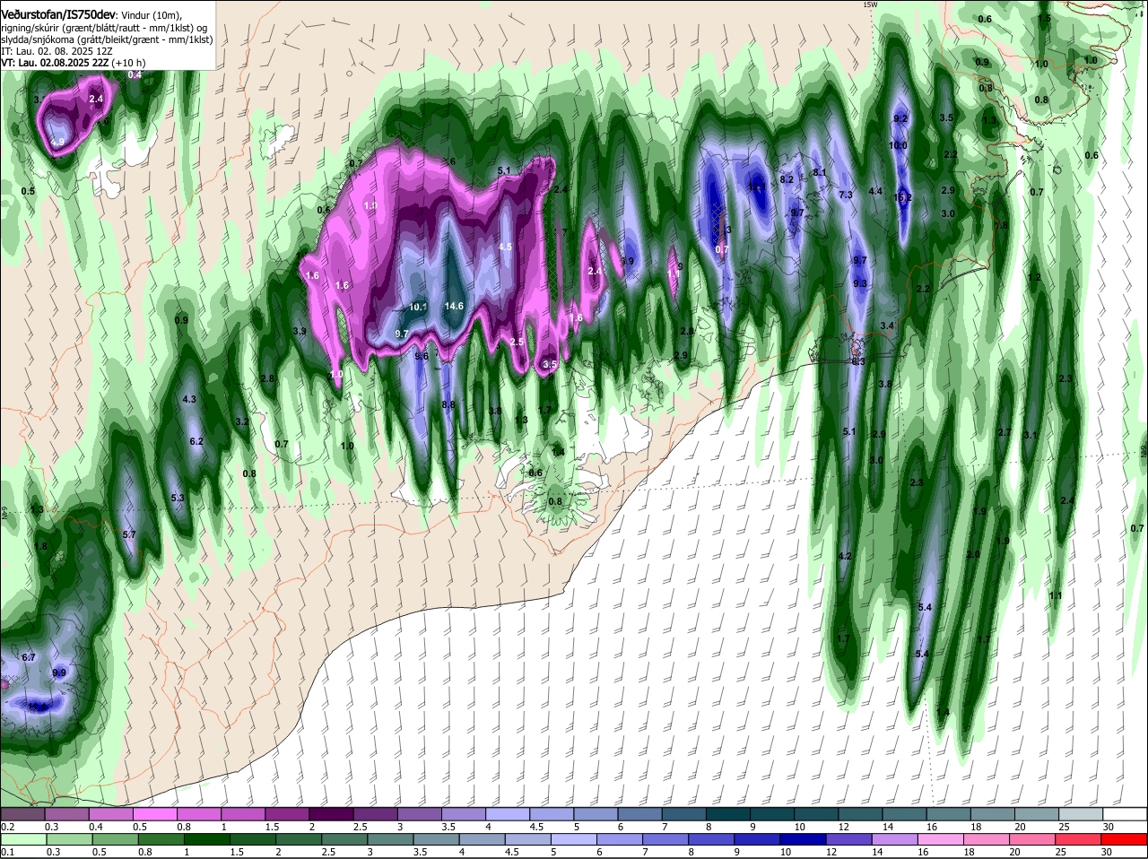The width and height of the screenshot is (1148, 859).
Task: Click the 0.2 label of the snow legend
Action: [x=7, y=827]
